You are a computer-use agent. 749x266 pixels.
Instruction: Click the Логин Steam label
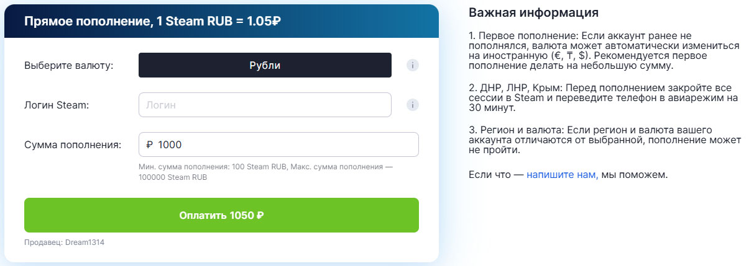tap(57, 105)
